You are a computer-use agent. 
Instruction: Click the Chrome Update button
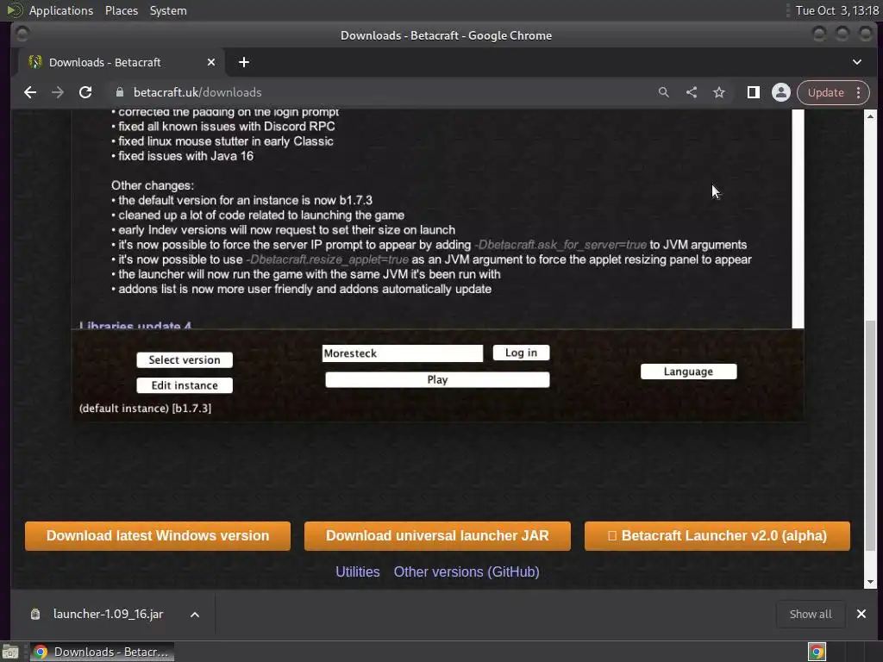tap(825, 92)
